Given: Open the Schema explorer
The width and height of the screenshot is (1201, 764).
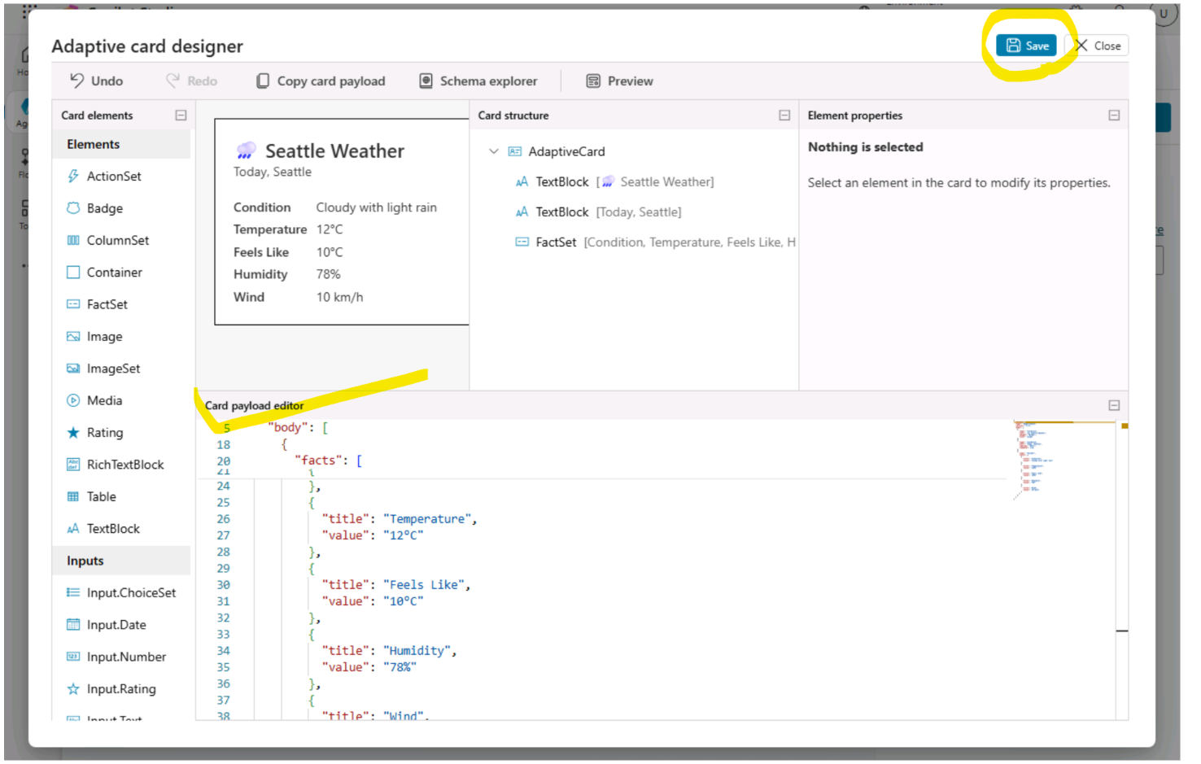Looking at the screenshot, I should (478, 81).
